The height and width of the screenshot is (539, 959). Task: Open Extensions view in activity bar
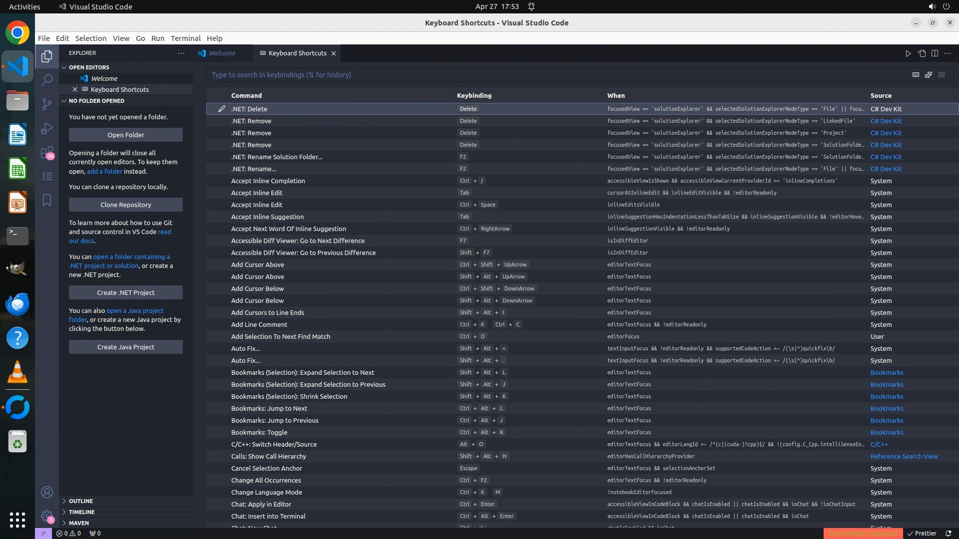pos(47,152)
